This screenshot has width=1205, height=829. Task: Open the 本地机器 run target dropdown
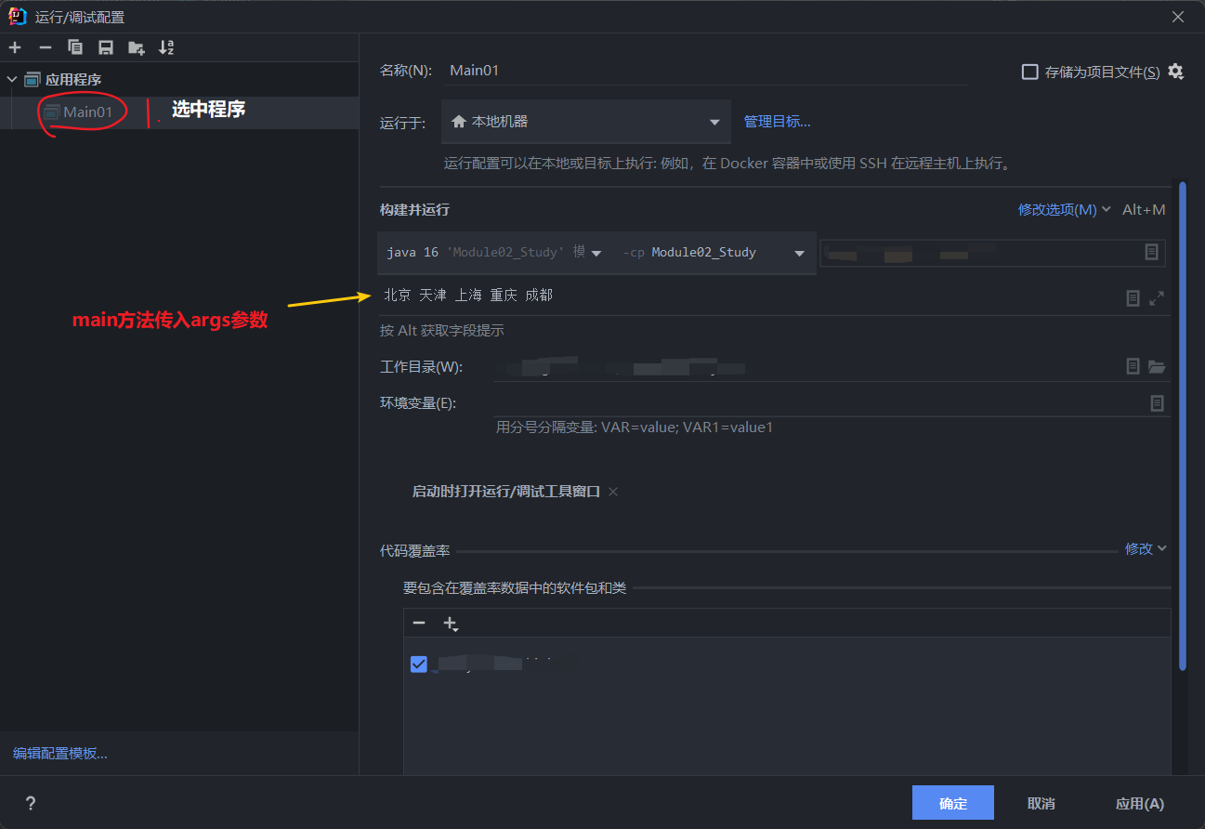pyautogui.click(x=586, y=122)
